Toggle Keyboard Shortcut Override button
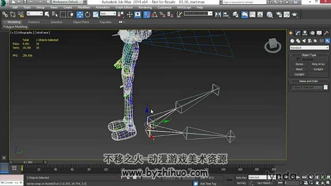Viewport: 331px width, 186px height. click(x=138, y=14)
